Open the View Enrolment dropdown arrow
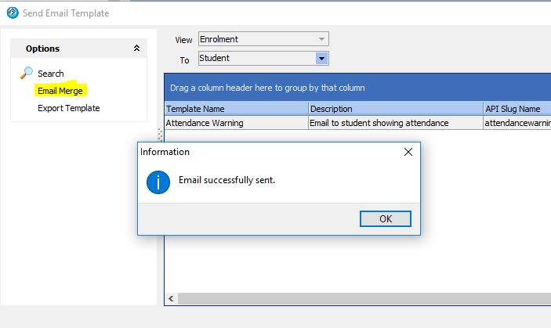Image resolution: width=551 pixels, height=328 pixels. pos(321,39)
